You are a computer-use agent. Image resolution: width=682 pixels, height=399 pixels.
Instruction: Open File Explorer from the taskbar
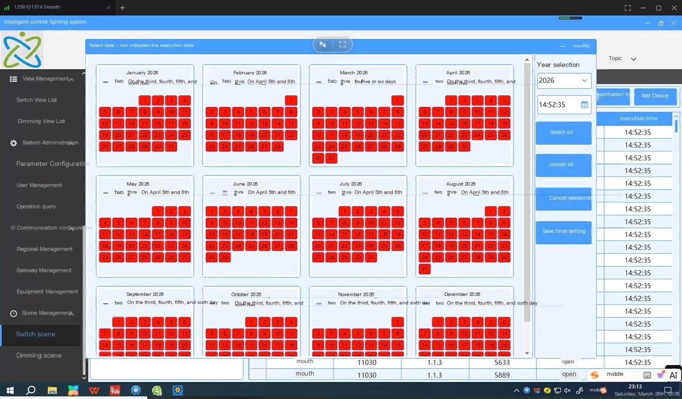tap(52, 390)
